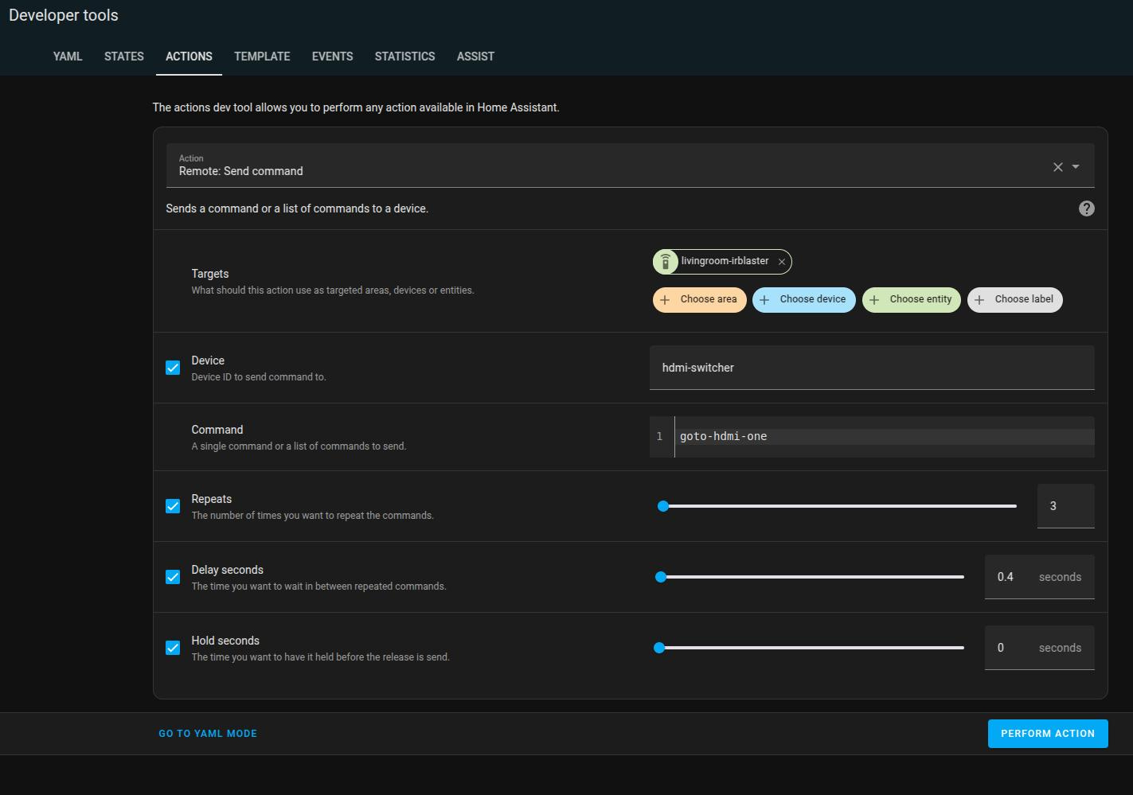1133x795 pixels.
Task: Open the Template tab
Action: pos(262,57)
